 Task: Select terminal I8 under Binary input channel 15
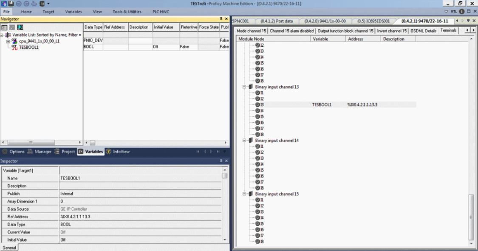[260, 242]
